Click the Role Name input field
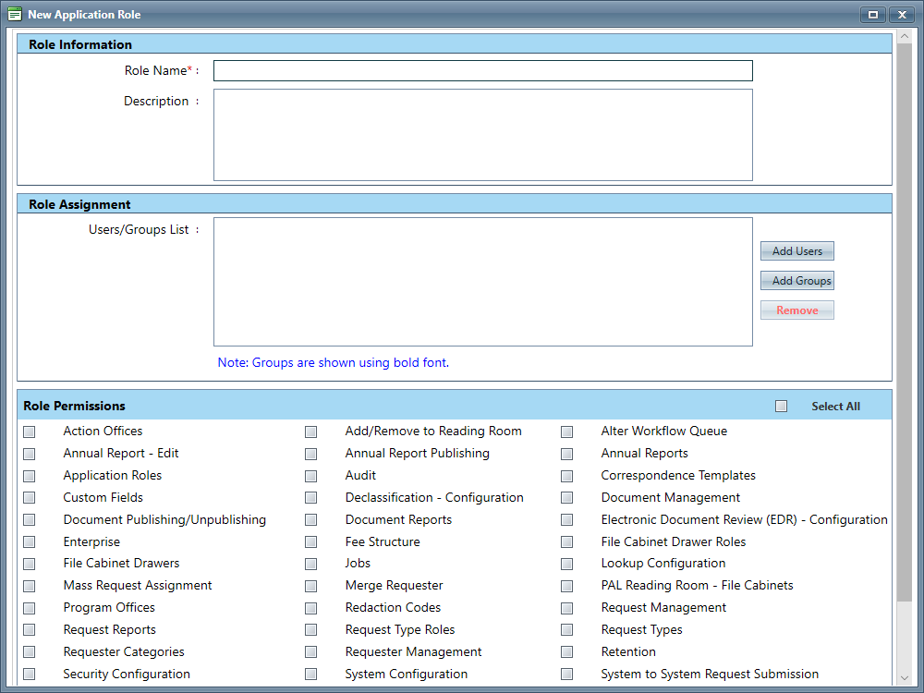924x693 pixels. 482,71
